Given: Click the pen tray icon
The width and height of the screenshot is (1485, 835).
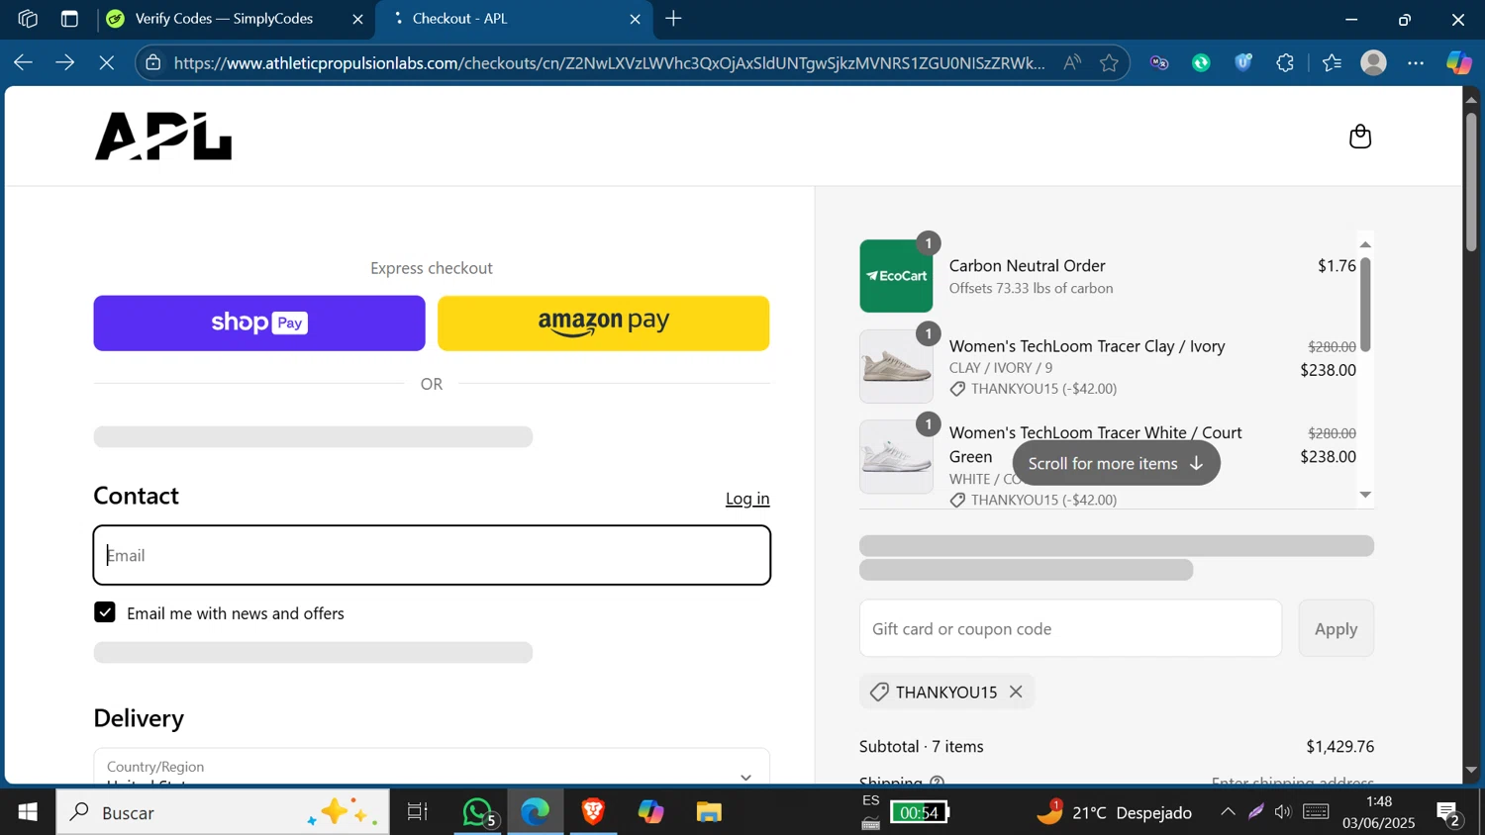Looking at the screenshot, I should [x=1255, y=812].
